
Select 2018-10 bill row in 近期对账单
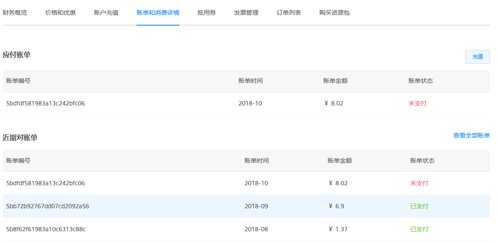(246, 184)
